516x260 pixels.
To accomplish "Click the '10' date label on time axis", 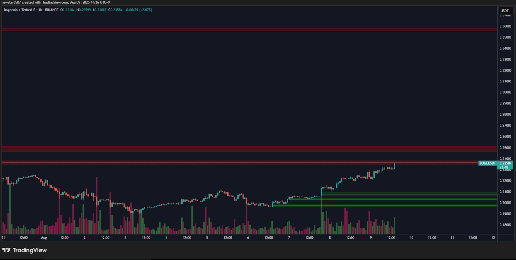I will [412, 238].
